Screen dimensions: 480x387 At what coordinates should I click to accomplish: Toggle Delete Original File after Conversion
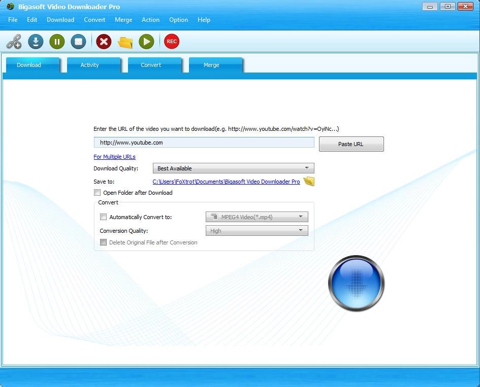point(104,242)
